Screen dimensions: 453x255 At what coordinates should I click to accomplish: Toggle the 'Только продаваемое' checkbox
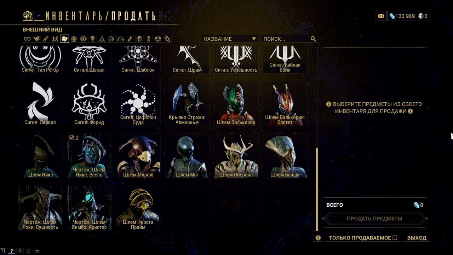click(395, 238)
